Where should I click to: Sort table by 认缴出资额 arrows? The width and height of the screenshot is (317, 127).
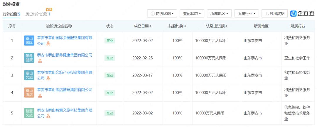pos(226,26)
